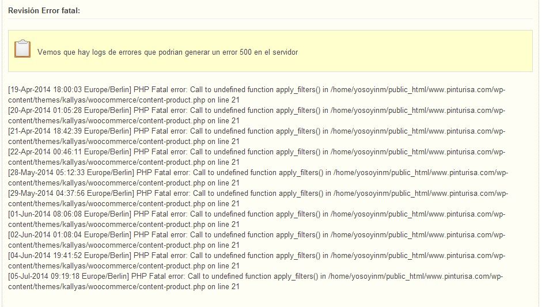
Task: Click the yellow notice about error 500 logs
Action: 270,51
